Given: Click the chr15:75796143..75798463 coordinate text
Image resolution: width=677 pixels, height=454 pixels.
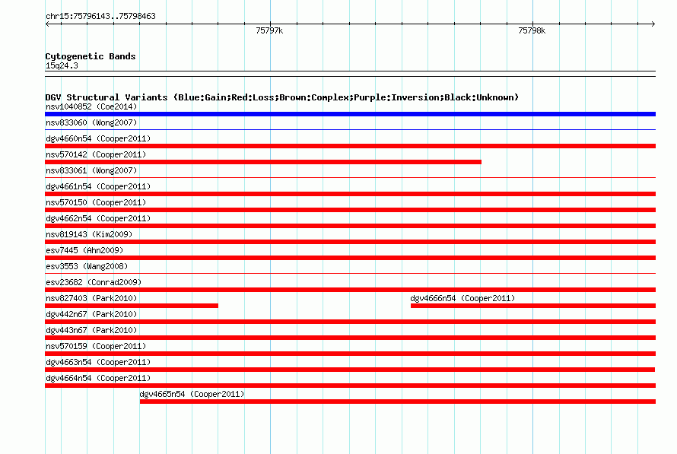Looking at the screenshot, I should pos(100,17).
